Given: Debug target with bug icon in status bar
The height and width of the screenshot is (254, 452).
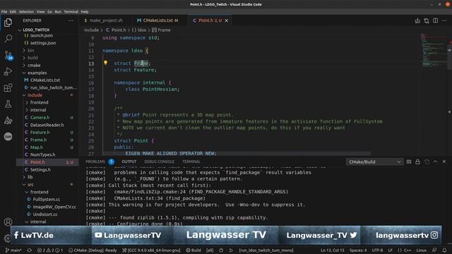Looking at the screenshot, I should (221, 250).
